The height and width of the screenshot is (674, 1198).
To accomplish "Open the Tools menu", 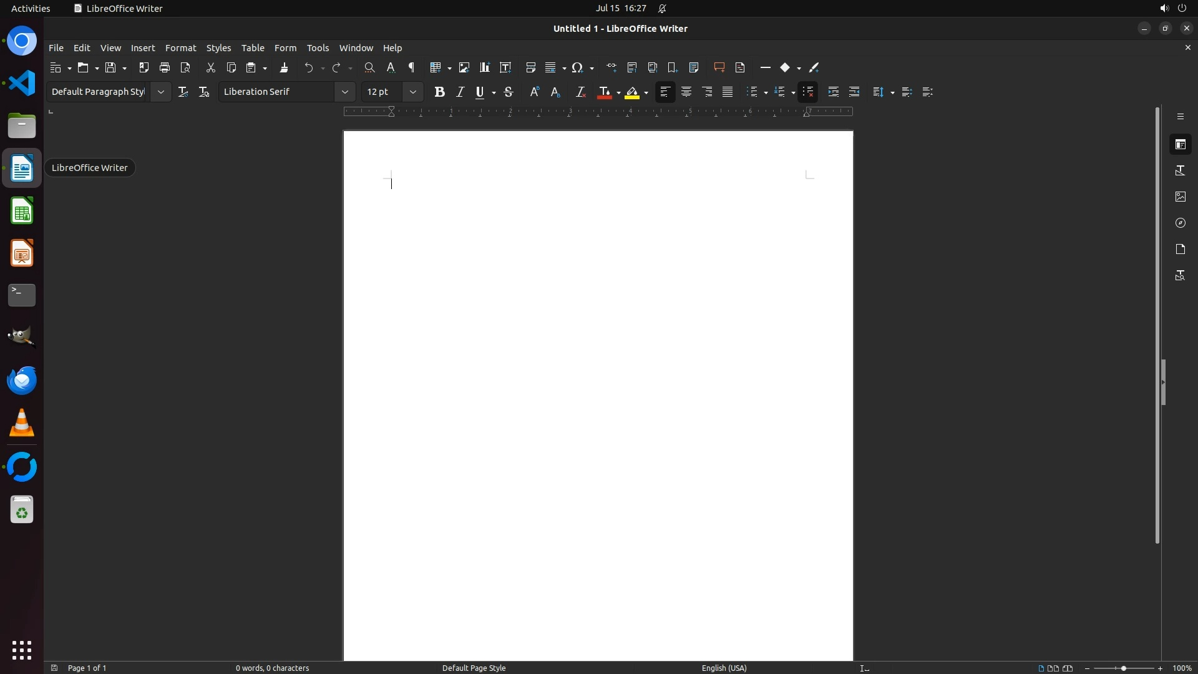I will pyautogui.click(x=318, y=48).
